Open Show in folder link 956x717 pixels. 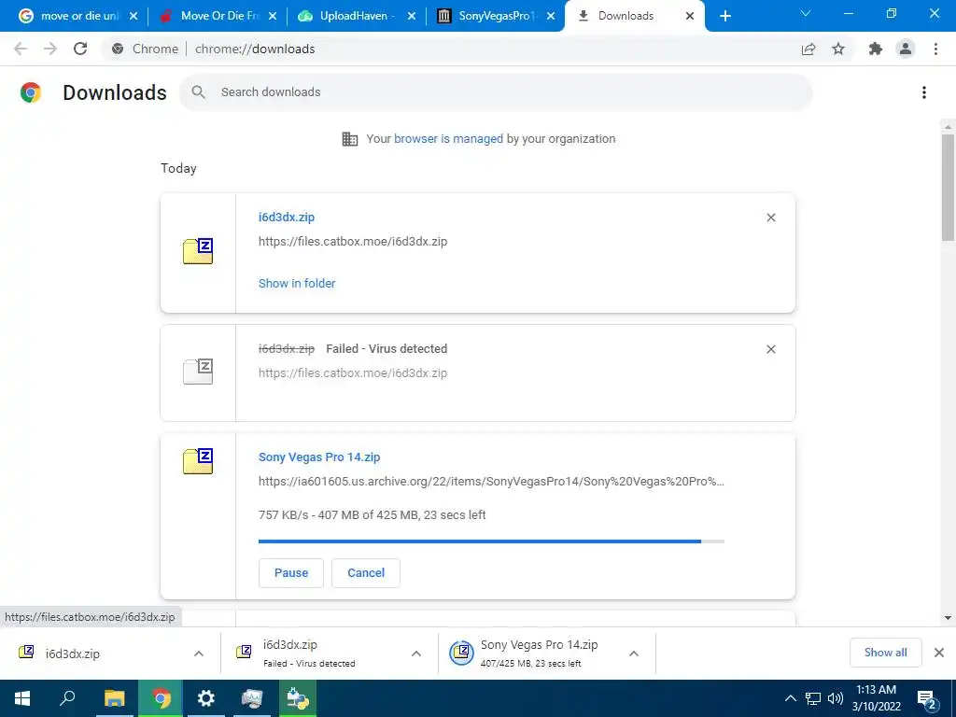point(297,284)
